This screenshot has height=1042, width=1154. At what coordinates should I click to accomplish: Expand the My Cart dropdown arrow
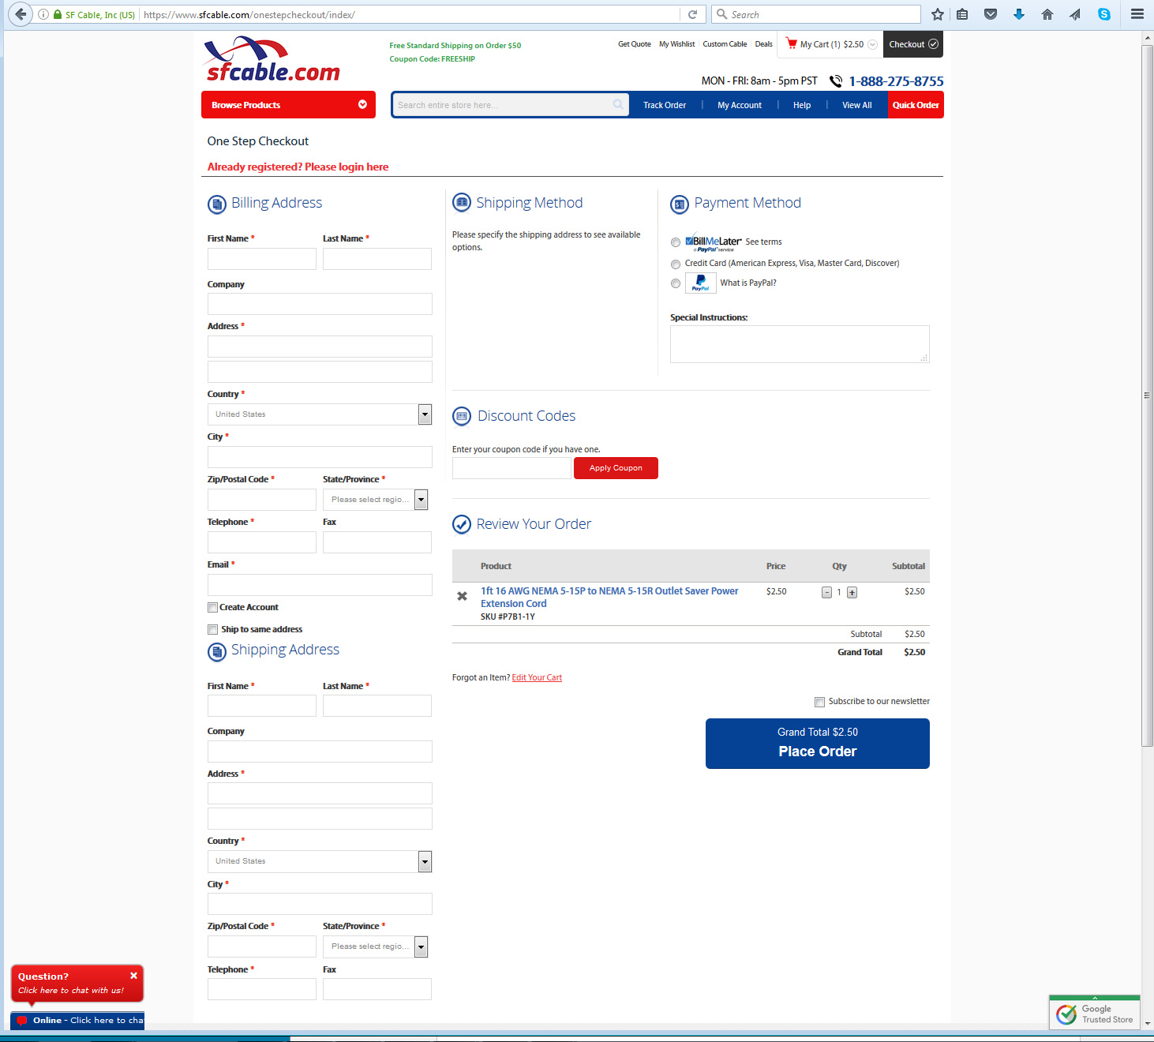coord(872,44)
